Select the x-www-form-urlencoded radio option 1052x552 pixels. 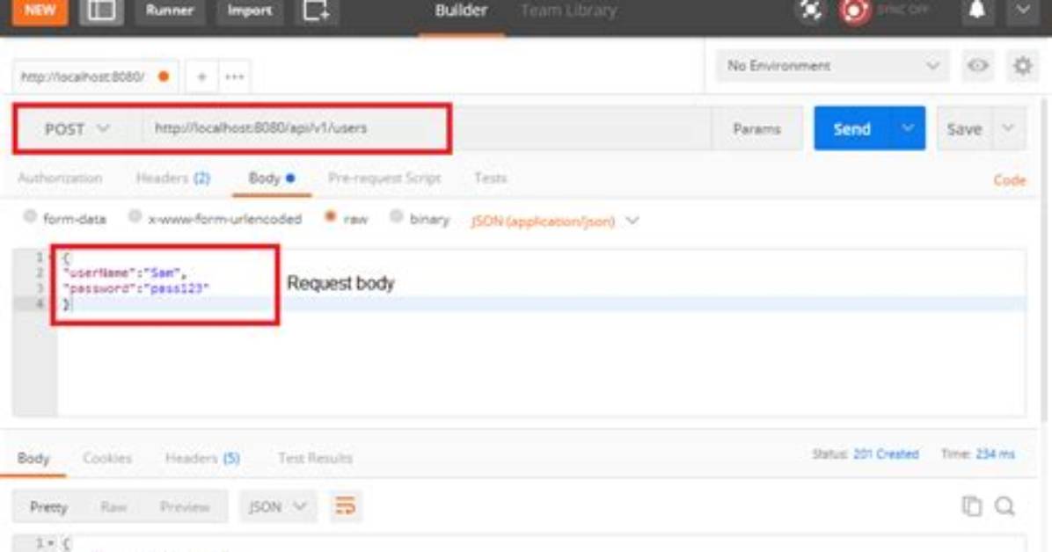135,216
